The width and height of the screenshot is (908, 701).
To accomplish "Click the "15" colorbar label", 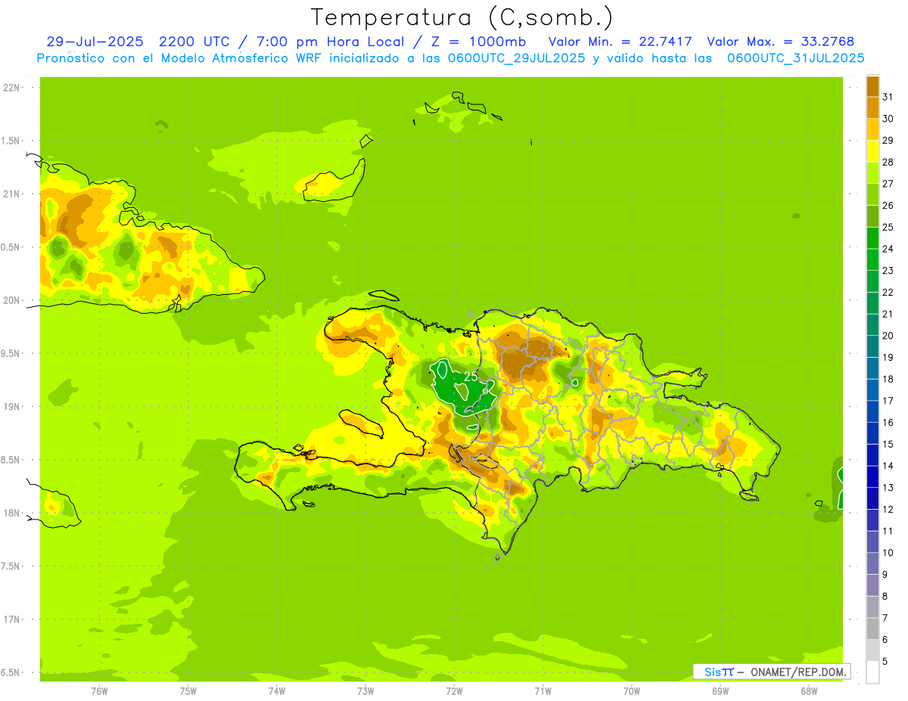I will pyautogui.click(x=888, y=445).
